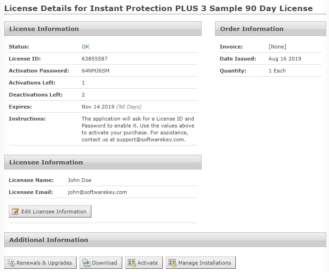Image resolution: width=329 pixels, height=272 pixels.
Task: Select the Quantity value 1 Each
Action: [277, 71]
